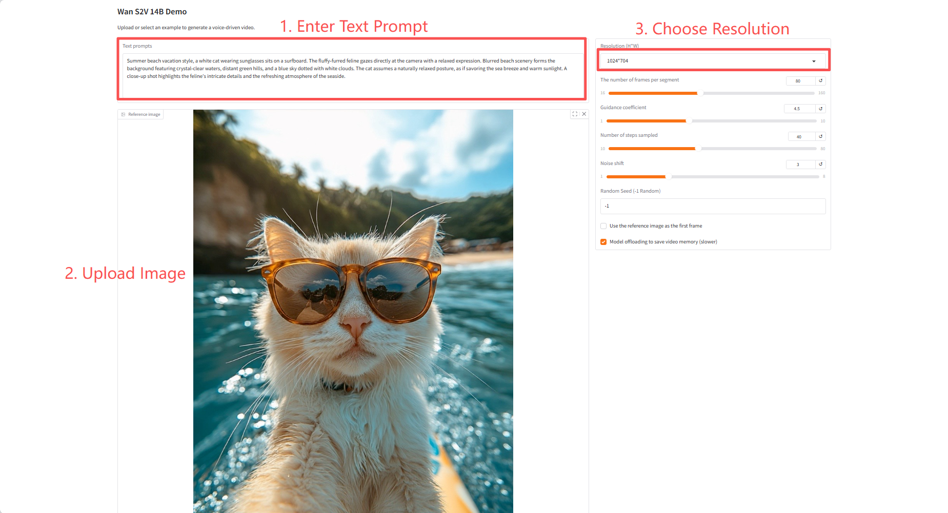This screenshot has height=513, width=948.
Task: Reset the frames per segment value
Action: (820, 80)
